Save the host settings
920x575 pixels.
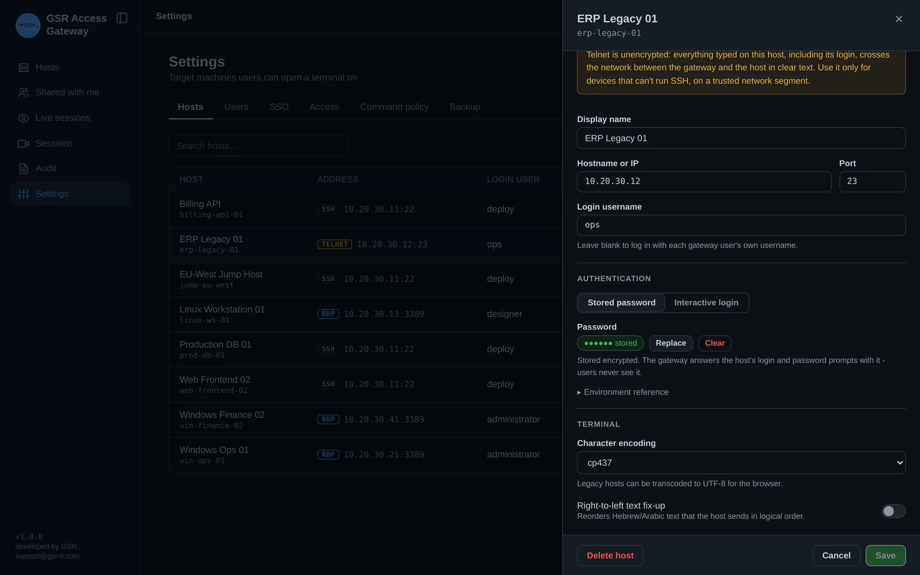(886, 555)
